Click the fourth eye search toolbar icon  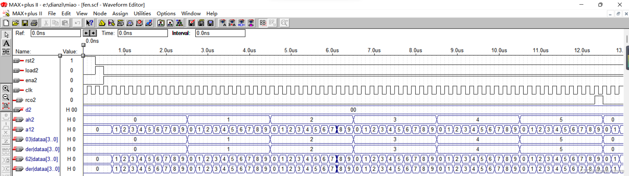(251, 23)
